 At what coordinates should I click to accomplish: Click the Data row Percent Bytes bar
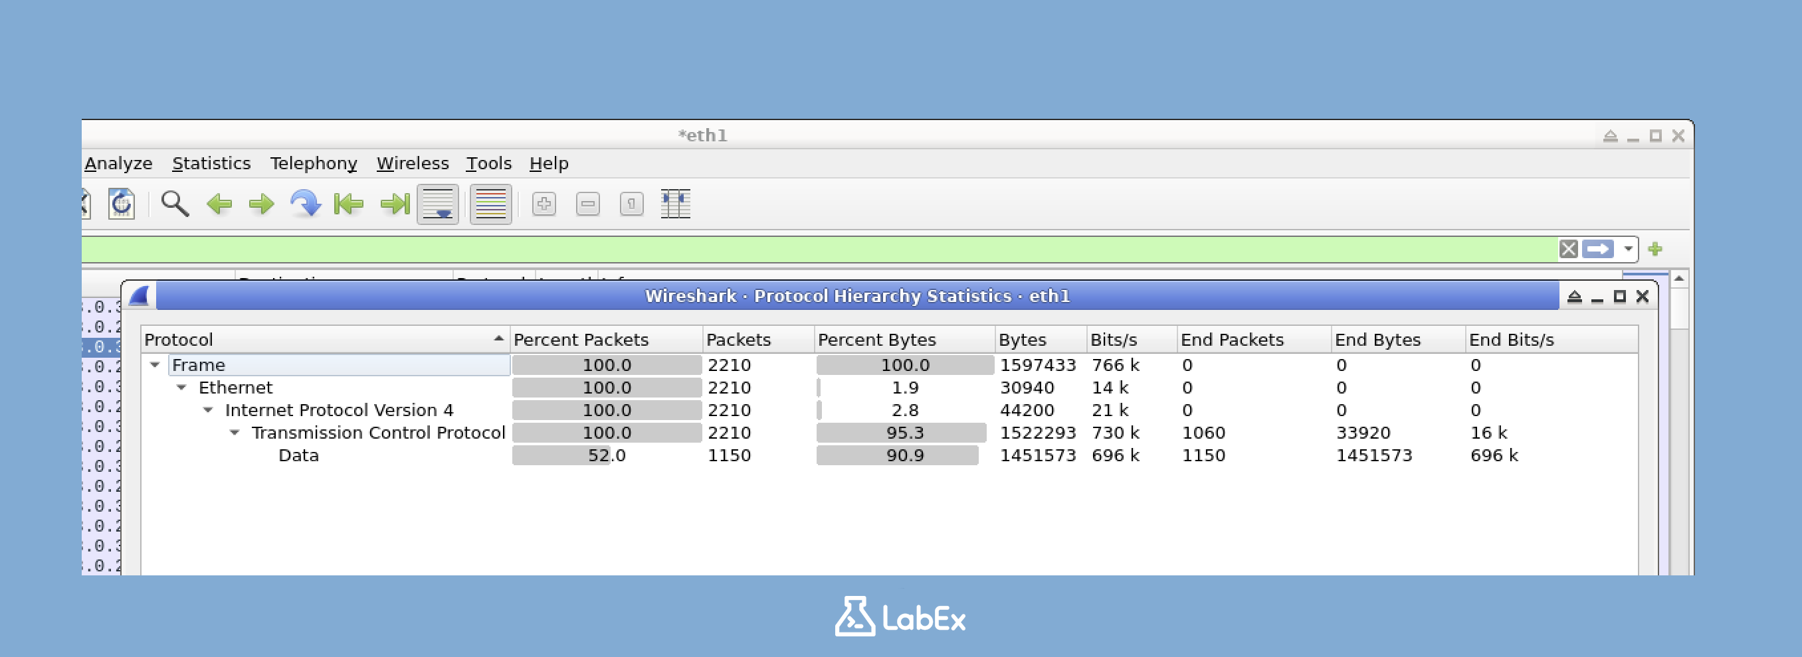coord(898,455)
